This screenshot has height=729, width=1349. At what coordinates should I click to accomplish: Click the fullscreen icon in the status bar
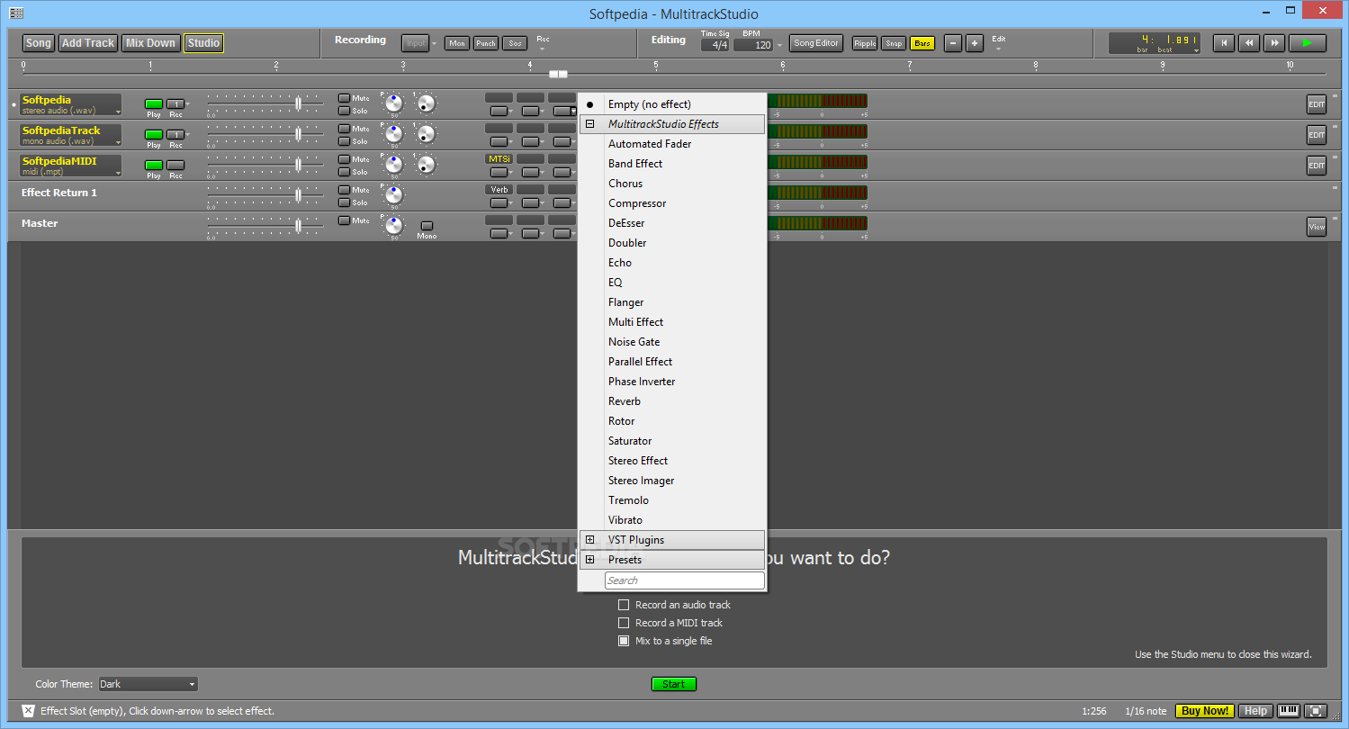[1316, 710]
